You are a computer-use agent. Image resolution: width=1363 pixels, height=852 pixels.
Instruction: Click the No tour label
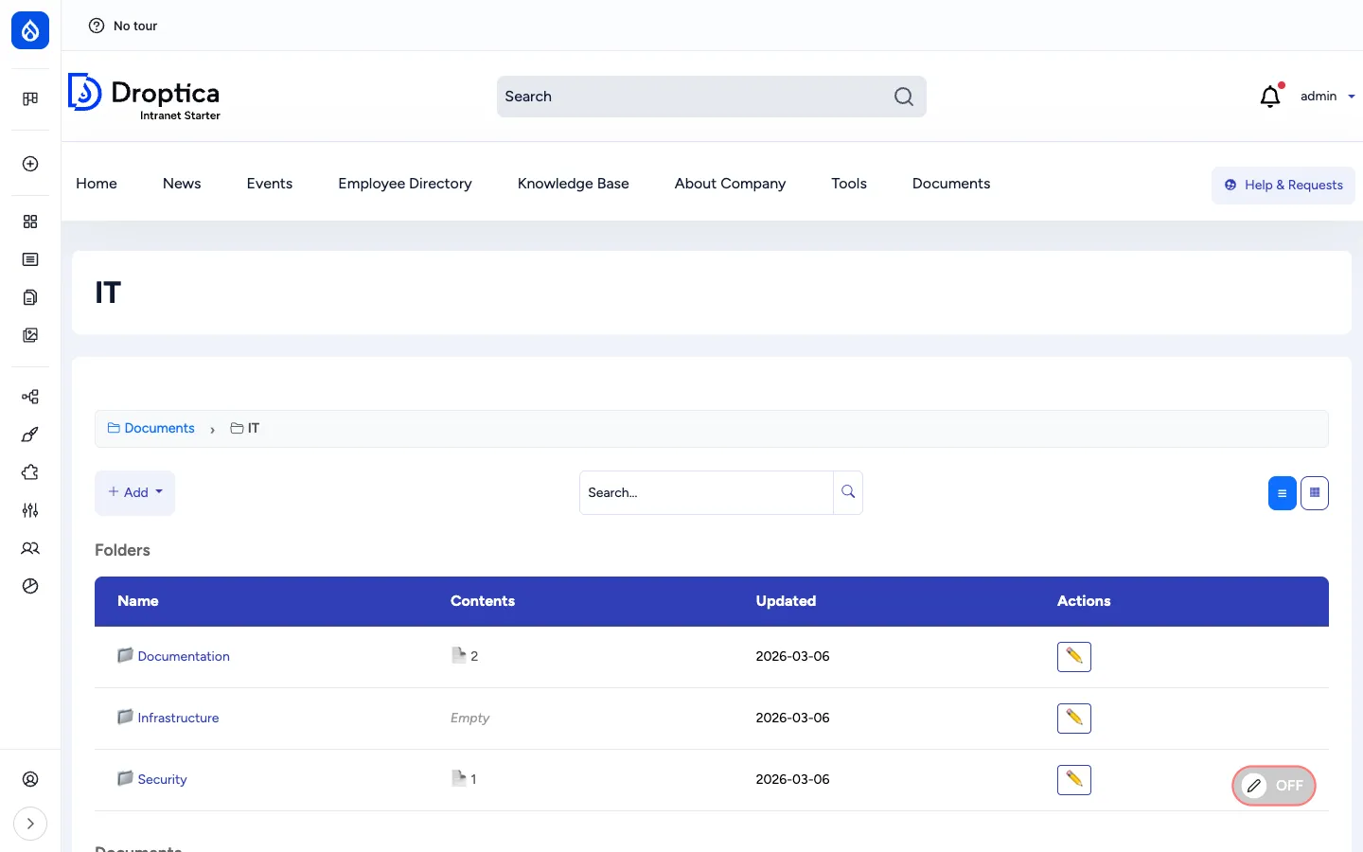135,26
